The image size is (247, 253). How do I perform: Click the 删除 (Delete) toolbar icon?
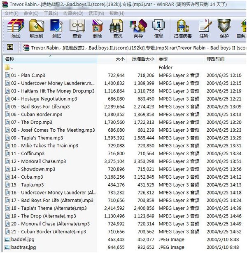point(97,28)
